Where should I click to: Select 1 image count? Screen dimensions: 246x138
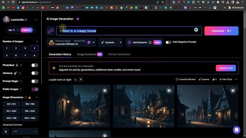7,48
